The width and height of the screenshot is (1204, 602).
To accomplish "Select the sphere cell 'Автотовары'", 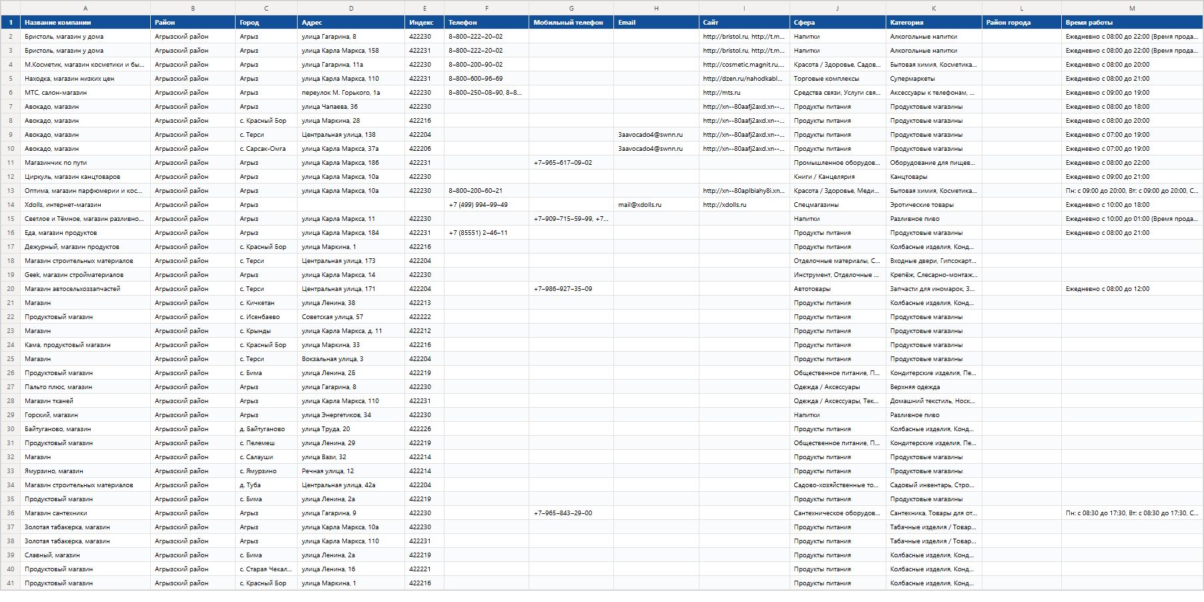I will coord(838,289).
